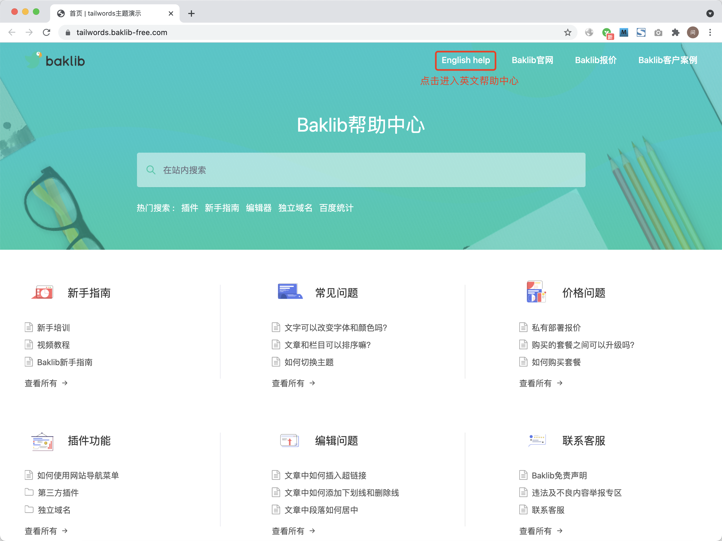Image resolution: width=722 pixels, height=541 pixels.
Task: Click the 价格问题 category icon
Action: (536, 292)
